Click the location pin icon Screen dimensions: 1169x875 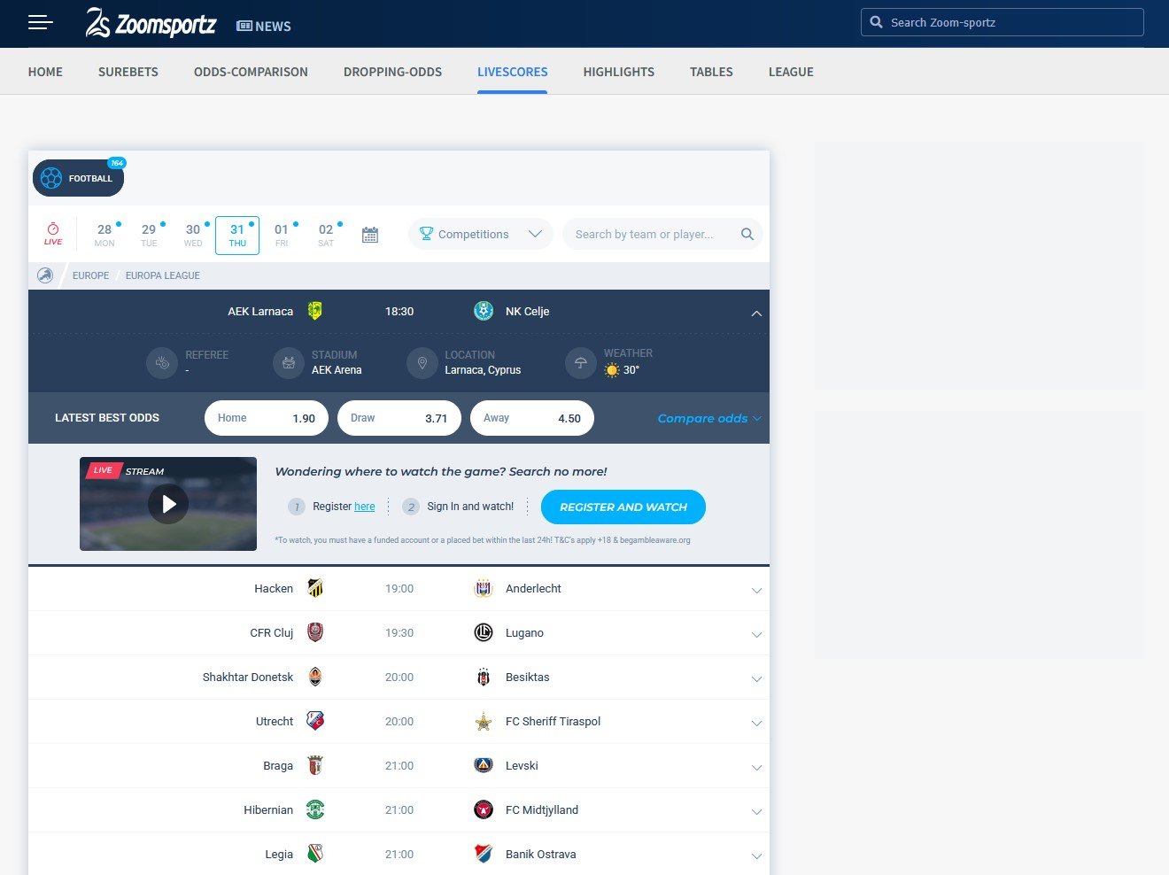click(422, 362)
